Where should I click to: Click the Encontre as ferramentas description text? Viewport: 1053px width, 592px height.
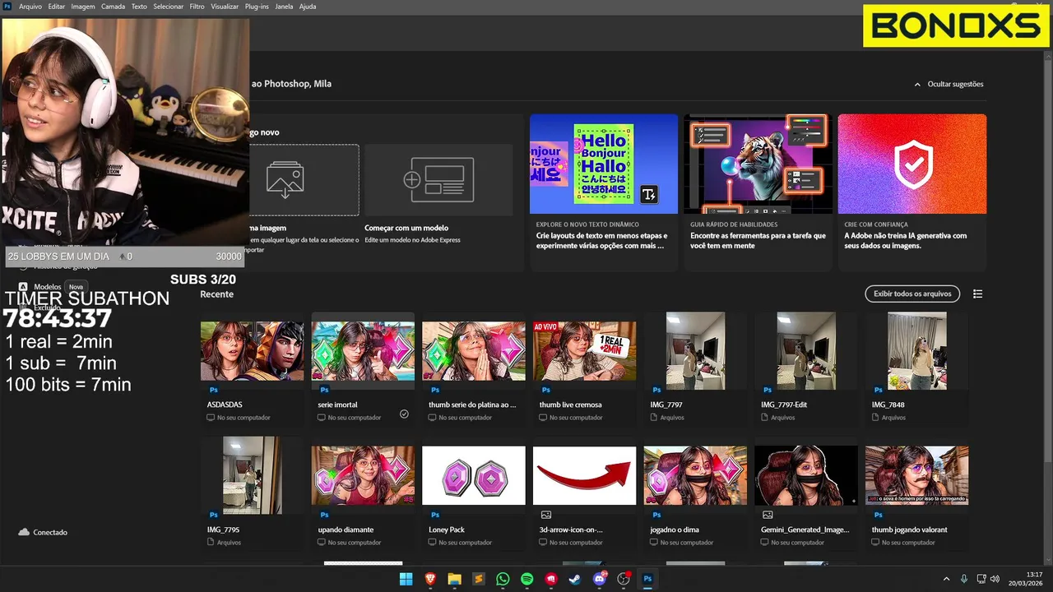758,240
